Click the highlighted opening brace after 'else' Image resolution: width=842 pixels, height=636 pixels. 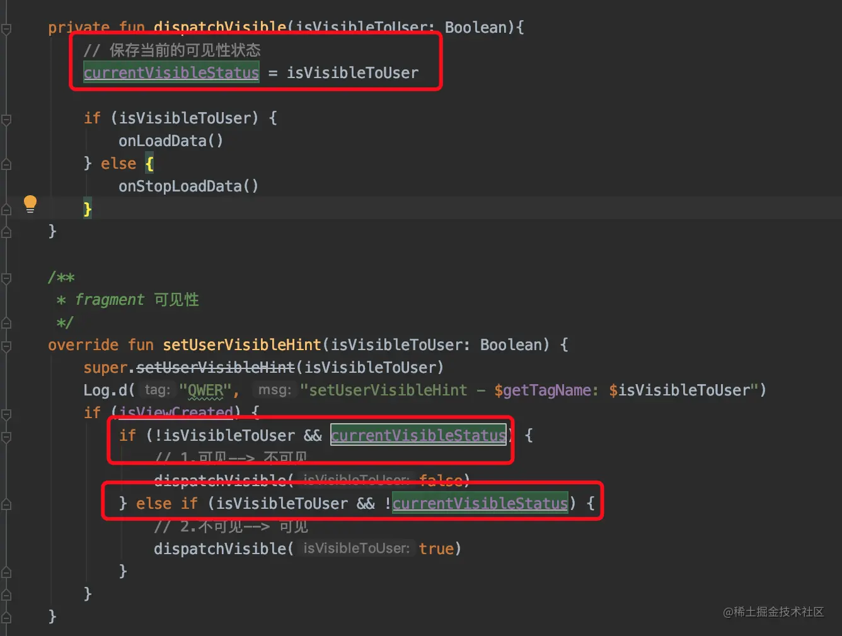149,164
